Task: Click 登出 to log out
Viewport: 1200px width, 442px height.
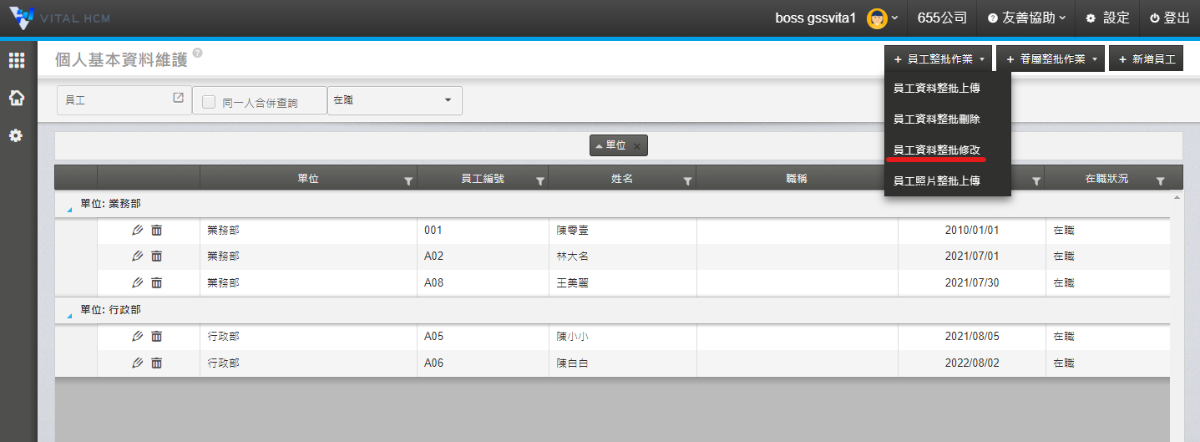Action: click(1170, 18)
